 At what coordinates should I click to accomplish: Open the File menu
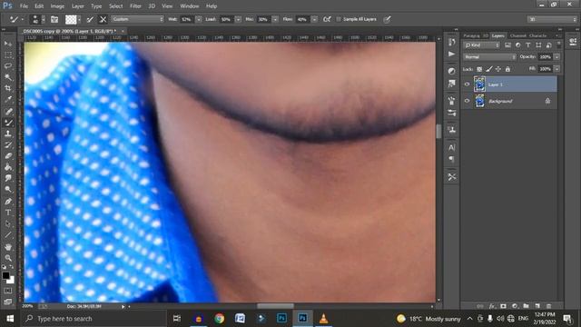coord(24,6)
